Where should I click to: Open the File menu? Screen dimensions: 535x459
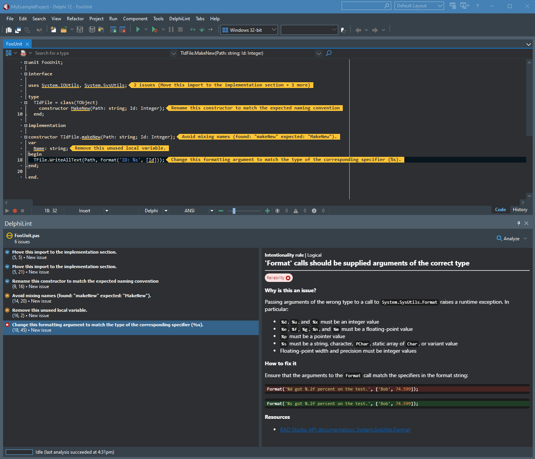pyautogui.click(x=10, y=19)
